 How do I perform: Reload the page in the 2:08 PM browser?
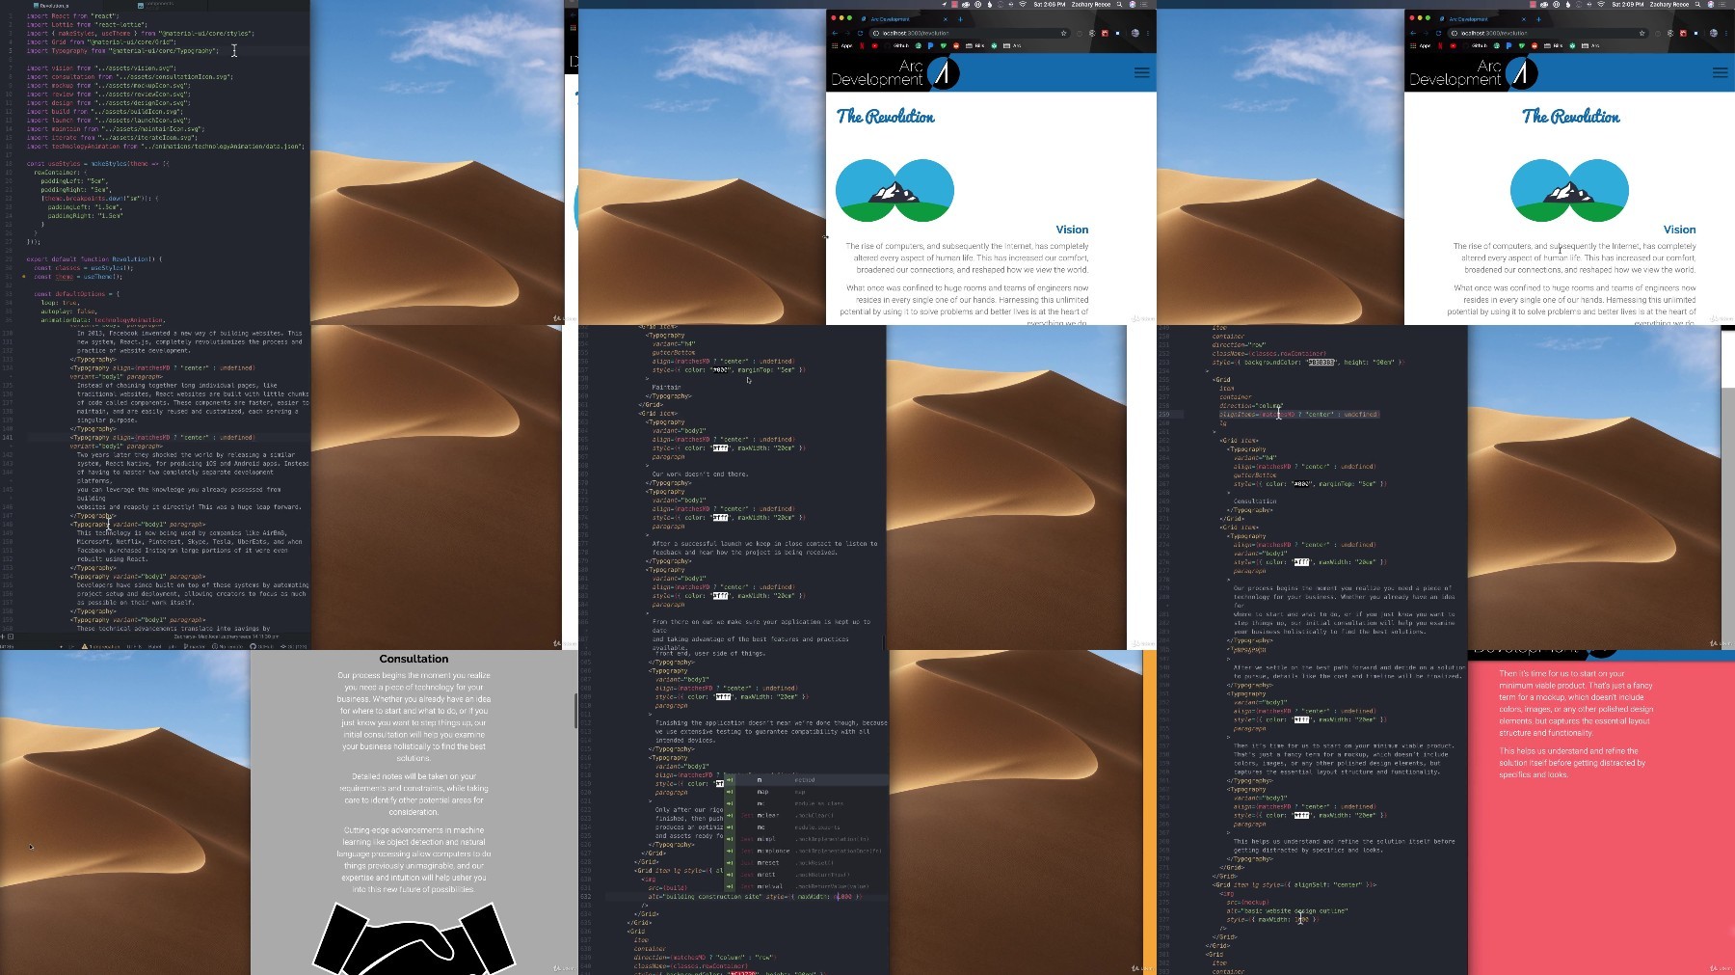tap(860, 33)
